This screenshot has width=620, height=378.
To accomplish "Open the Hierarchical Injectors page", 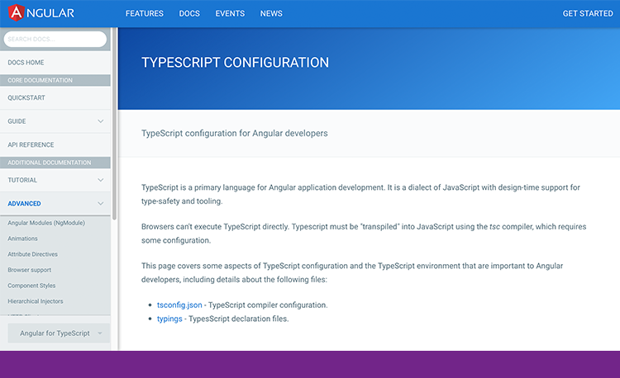I will [x=36, y=301].
